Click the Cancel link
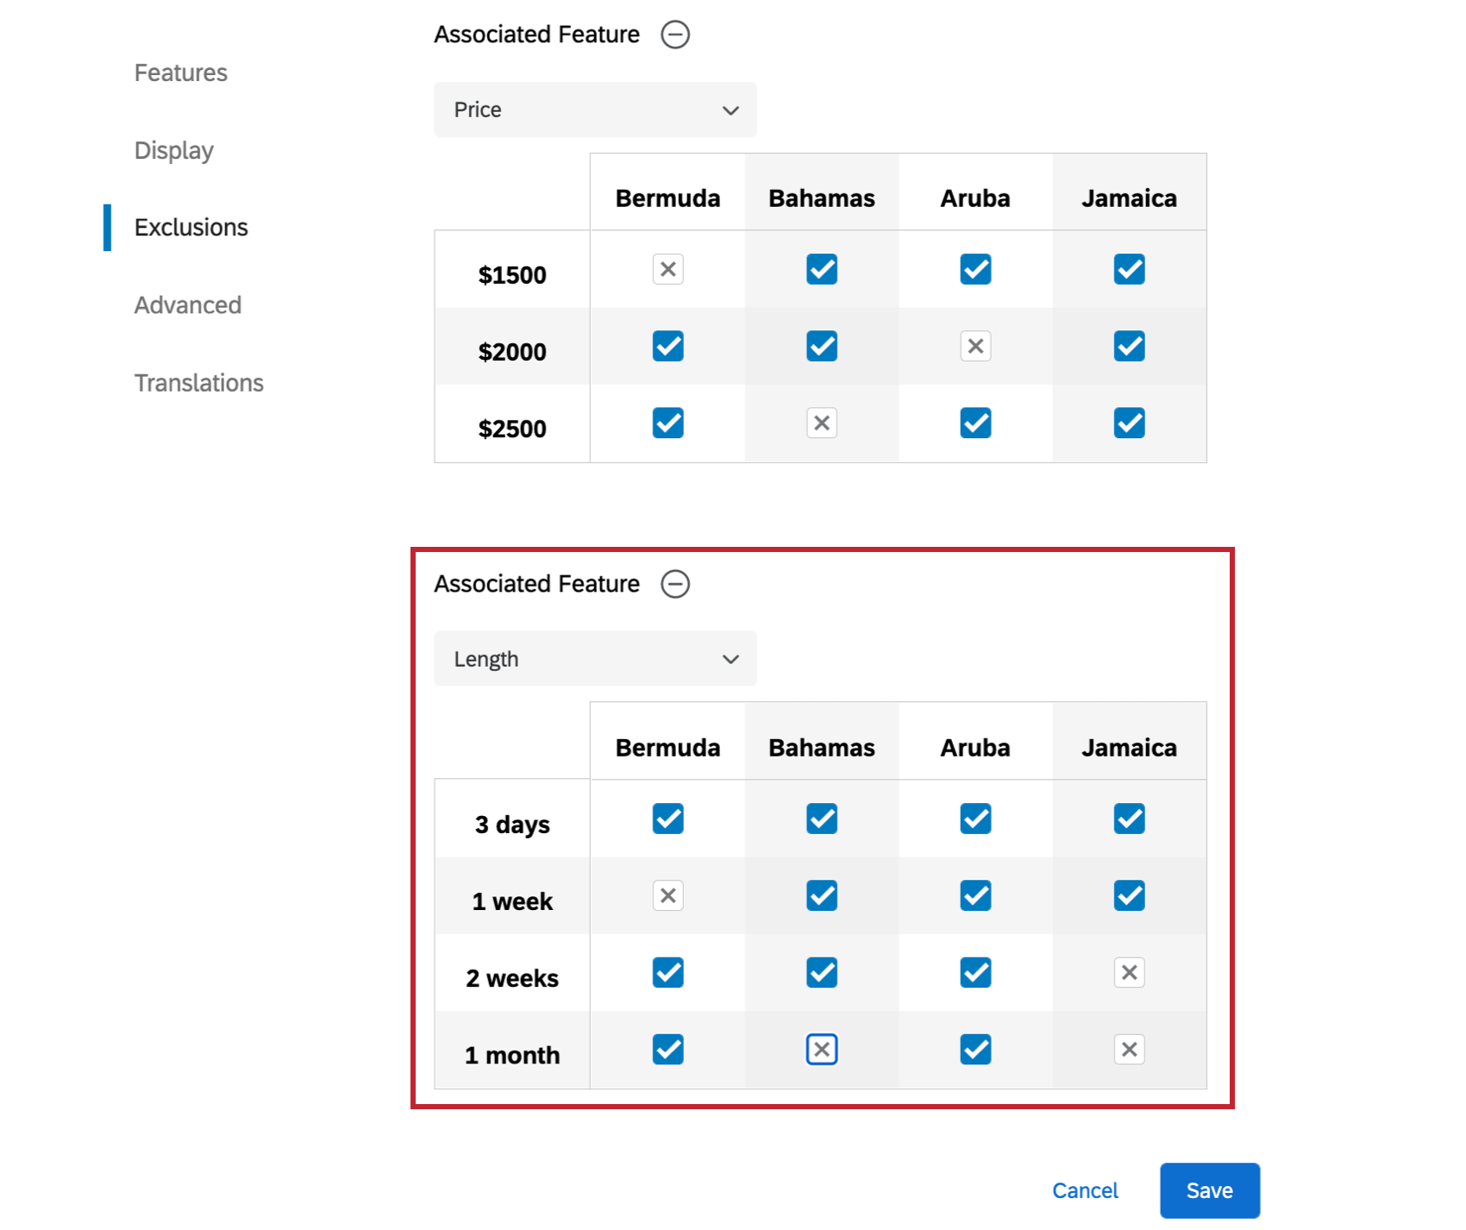Viewport: 1466px width, 1230px height. 1084,1190
